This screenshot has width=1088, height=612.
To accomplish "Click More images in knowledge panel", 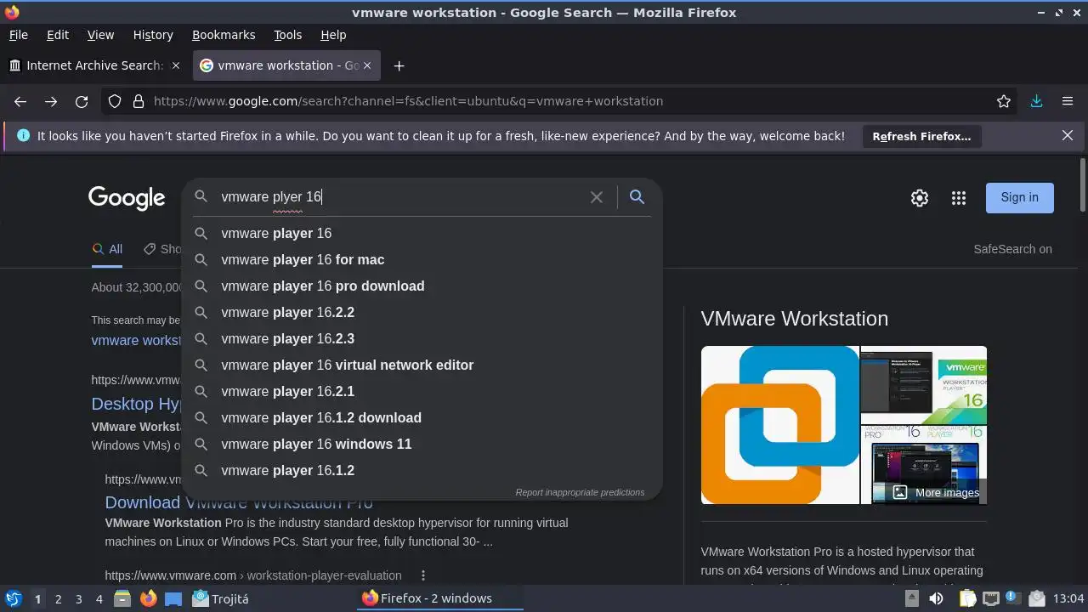I will 936,493.
